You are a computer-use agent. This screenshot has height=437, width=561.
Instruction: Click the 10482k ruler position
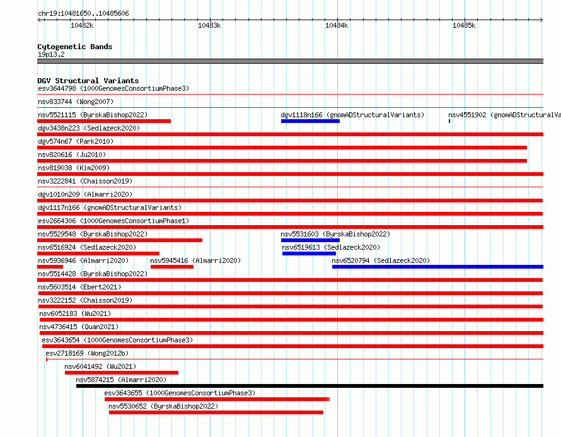(x=82, y=25)
